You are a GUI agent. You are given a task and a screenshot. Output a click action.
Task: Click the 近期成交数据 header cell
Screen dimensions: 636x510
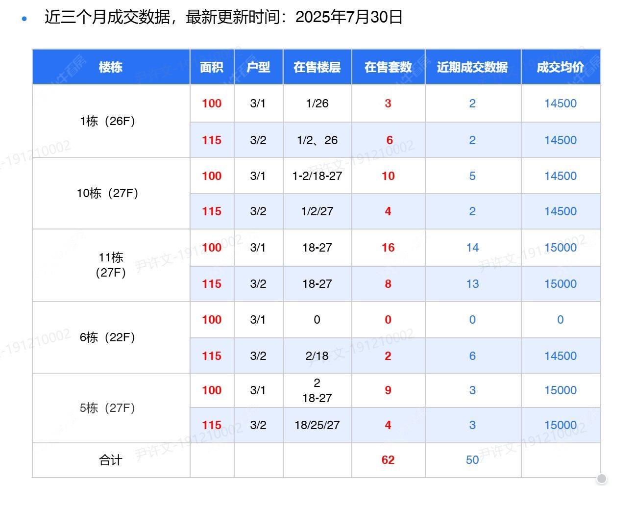click(472, 67)
